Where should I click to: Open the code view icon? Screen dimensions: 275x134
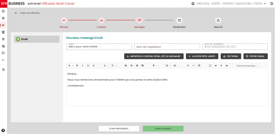pos(193,66)
